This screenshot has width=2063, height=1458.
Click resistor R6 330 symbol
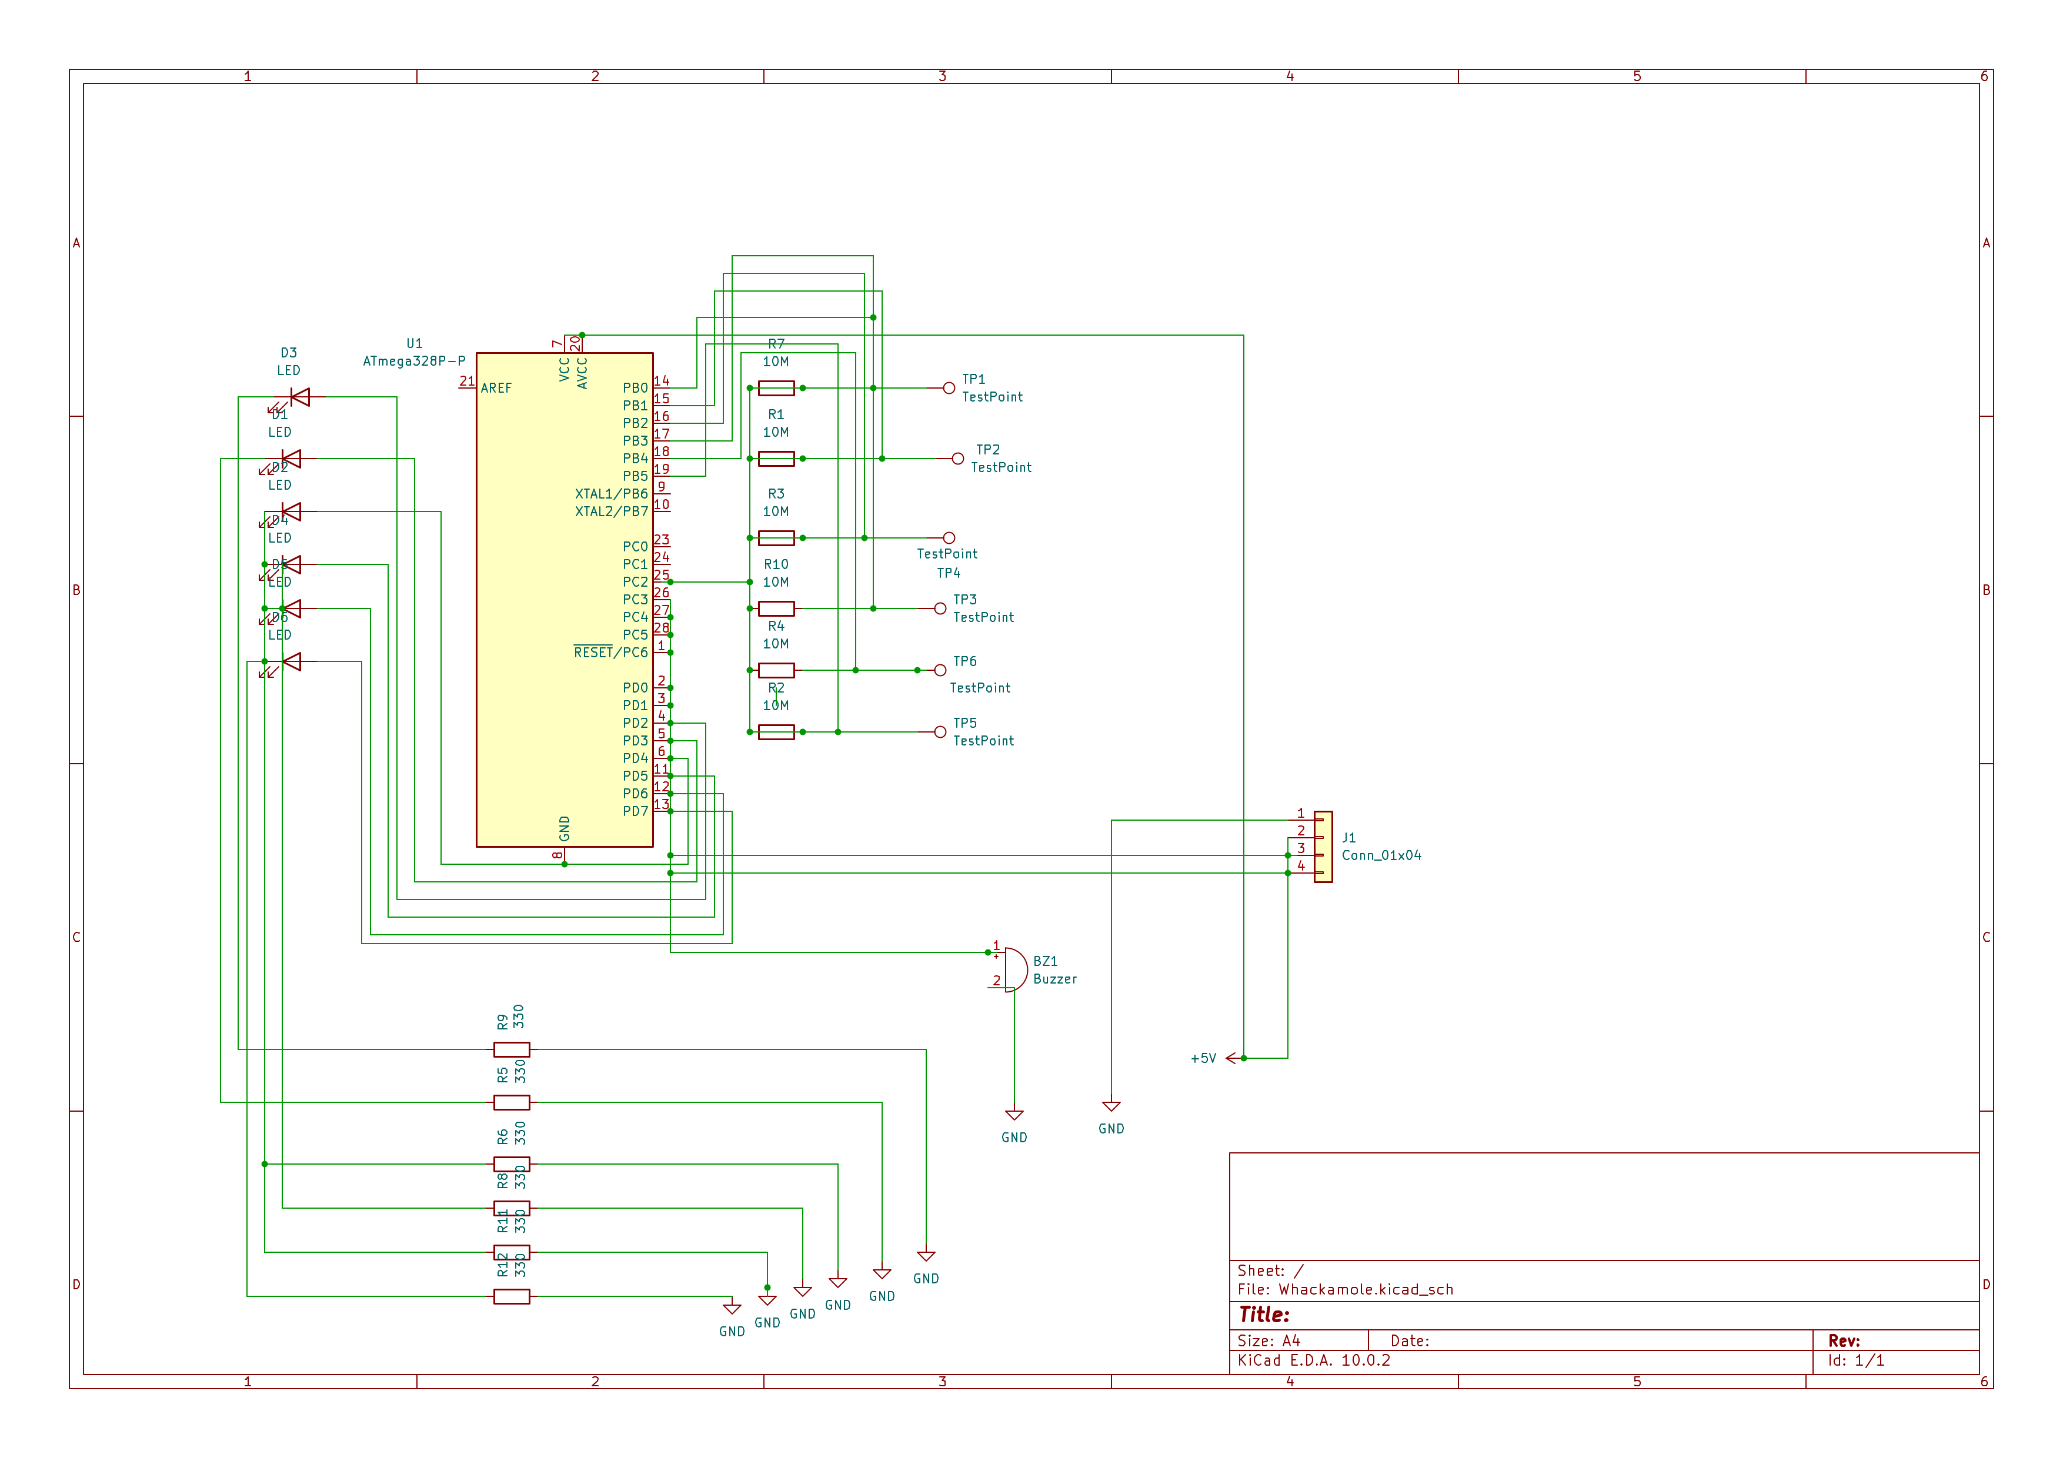[x=511, y=1164]
